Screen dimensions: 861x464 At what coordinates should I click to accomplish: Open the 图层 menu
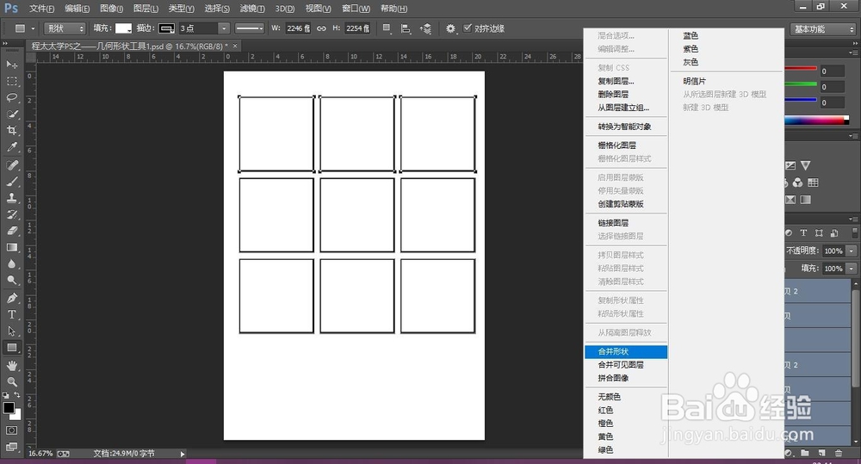(x=146, y=9)
